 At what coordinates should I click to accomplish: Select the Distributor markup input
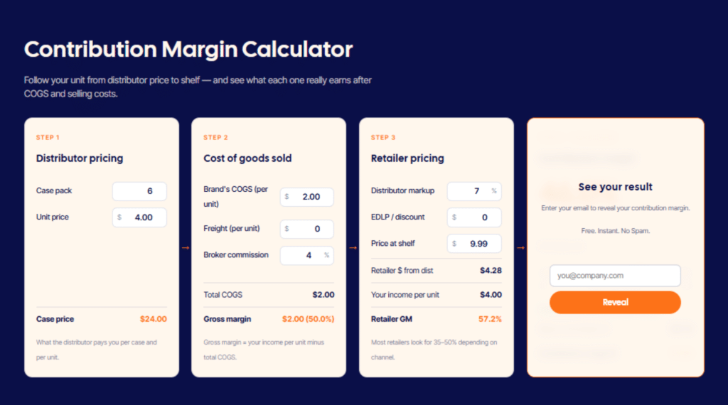click(474, 191)
